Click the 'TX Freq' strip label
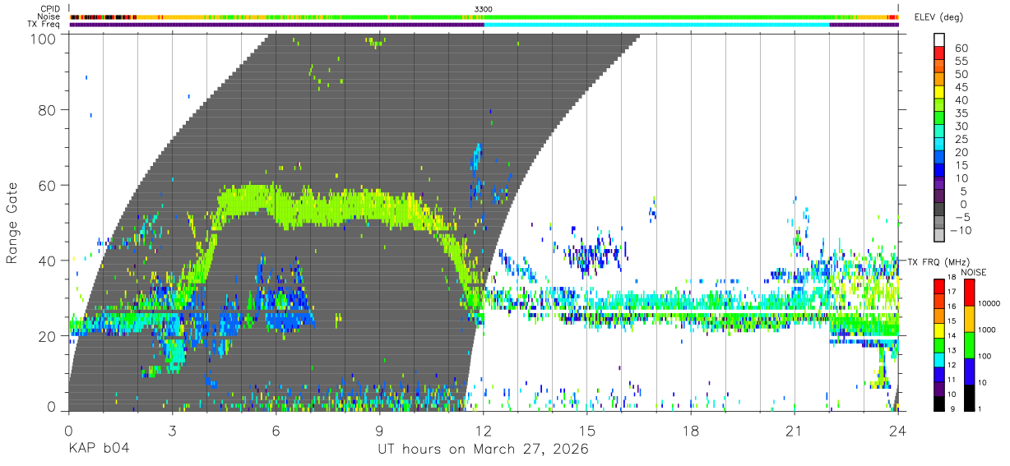The image size is (1010, 466). tap(44, 25)
